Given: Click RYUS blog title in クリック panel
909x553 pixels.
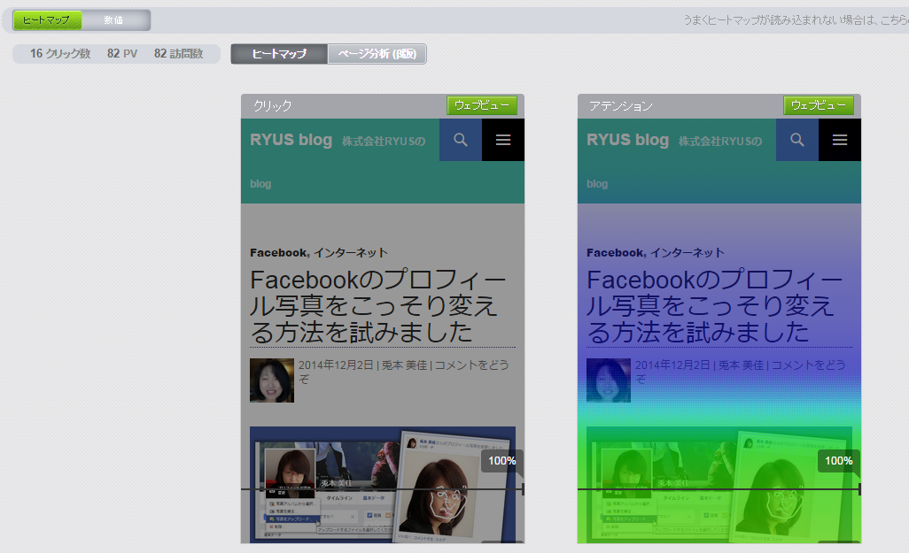Looking at the screenshot, I should [x=291, y=140].
